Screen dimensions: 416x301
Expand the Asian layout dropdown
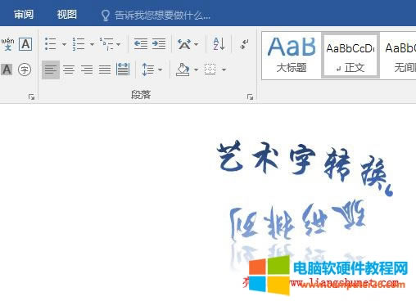196,44
